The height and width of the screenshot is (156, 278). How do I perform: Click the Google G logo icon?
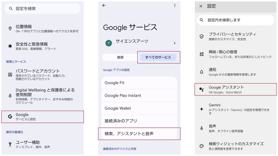click(x=10, y=116)
